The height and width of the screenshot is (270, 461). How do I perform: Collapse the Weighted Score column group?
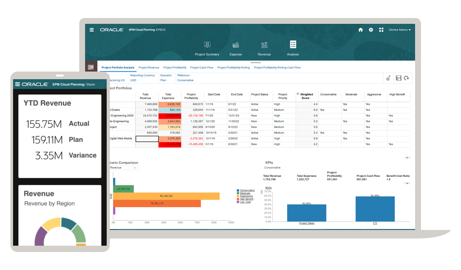tap(298, 93)
